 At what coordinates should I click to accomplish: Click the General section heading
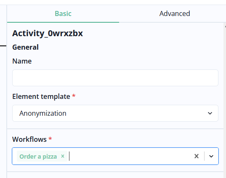pos(26,47)
